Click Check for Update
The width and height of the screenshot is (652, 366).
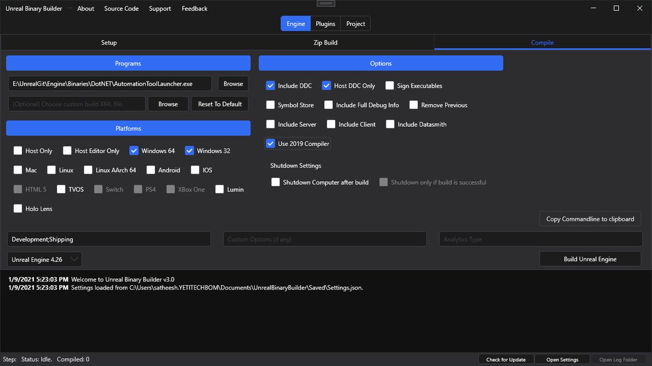tap(505, 359)
